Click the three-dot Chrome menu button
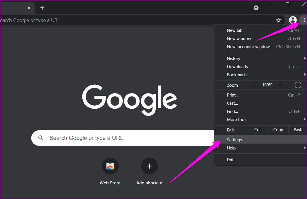Screen dimensions: 307x199 coord(304,20)
